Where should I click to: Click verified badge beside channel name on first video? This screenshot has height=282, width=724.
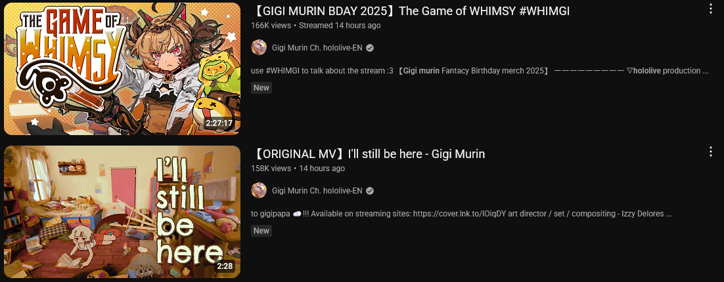370,48
